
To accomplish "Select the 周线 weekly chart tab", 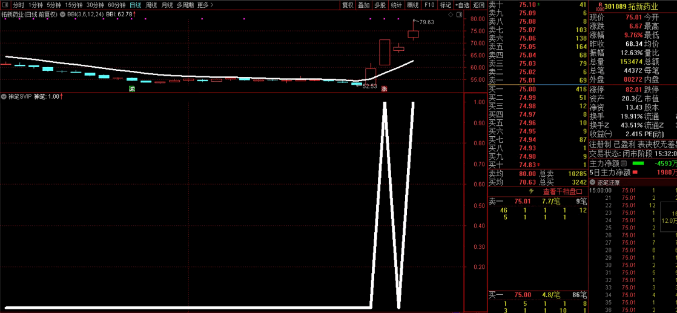I will point(151,5).
